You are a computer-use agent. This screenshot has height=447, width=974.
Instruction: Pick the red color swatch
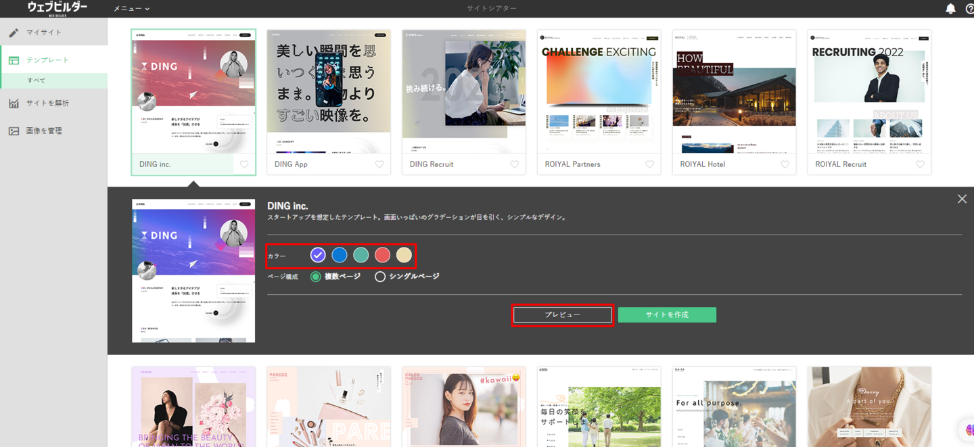coord(382,255)
